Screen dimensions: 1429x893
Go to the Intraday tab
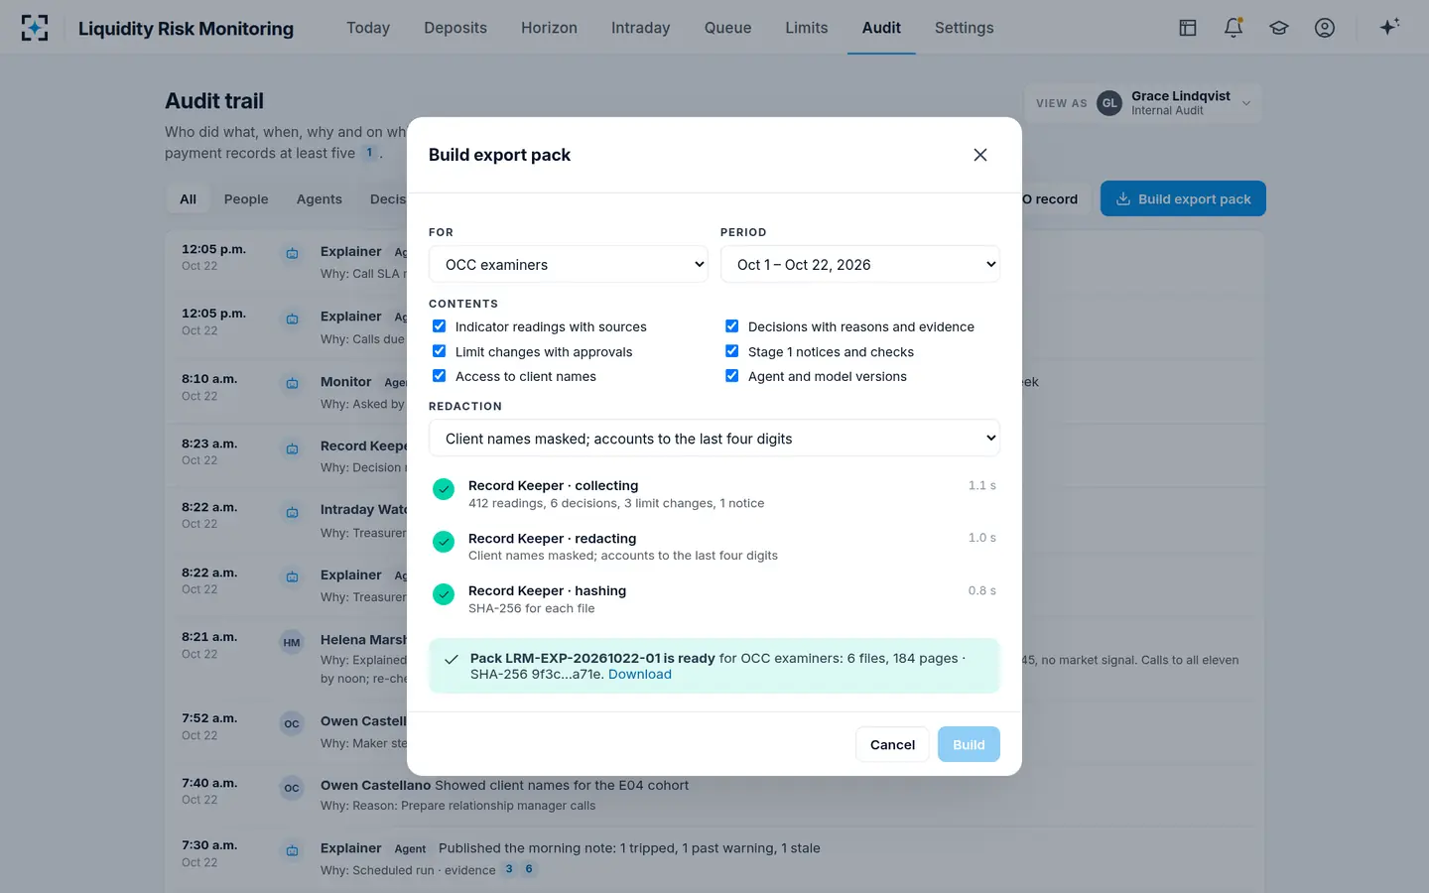coord(641,28)
